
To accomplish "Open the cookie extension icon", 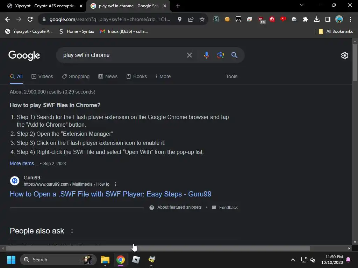I will pos(227,20).
